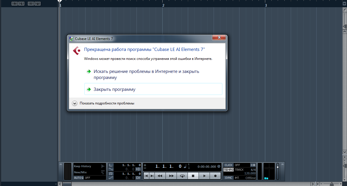Screen dimensions: 347x186
Task: Toggle the TEMPO track button
Action: click(228, 170)
